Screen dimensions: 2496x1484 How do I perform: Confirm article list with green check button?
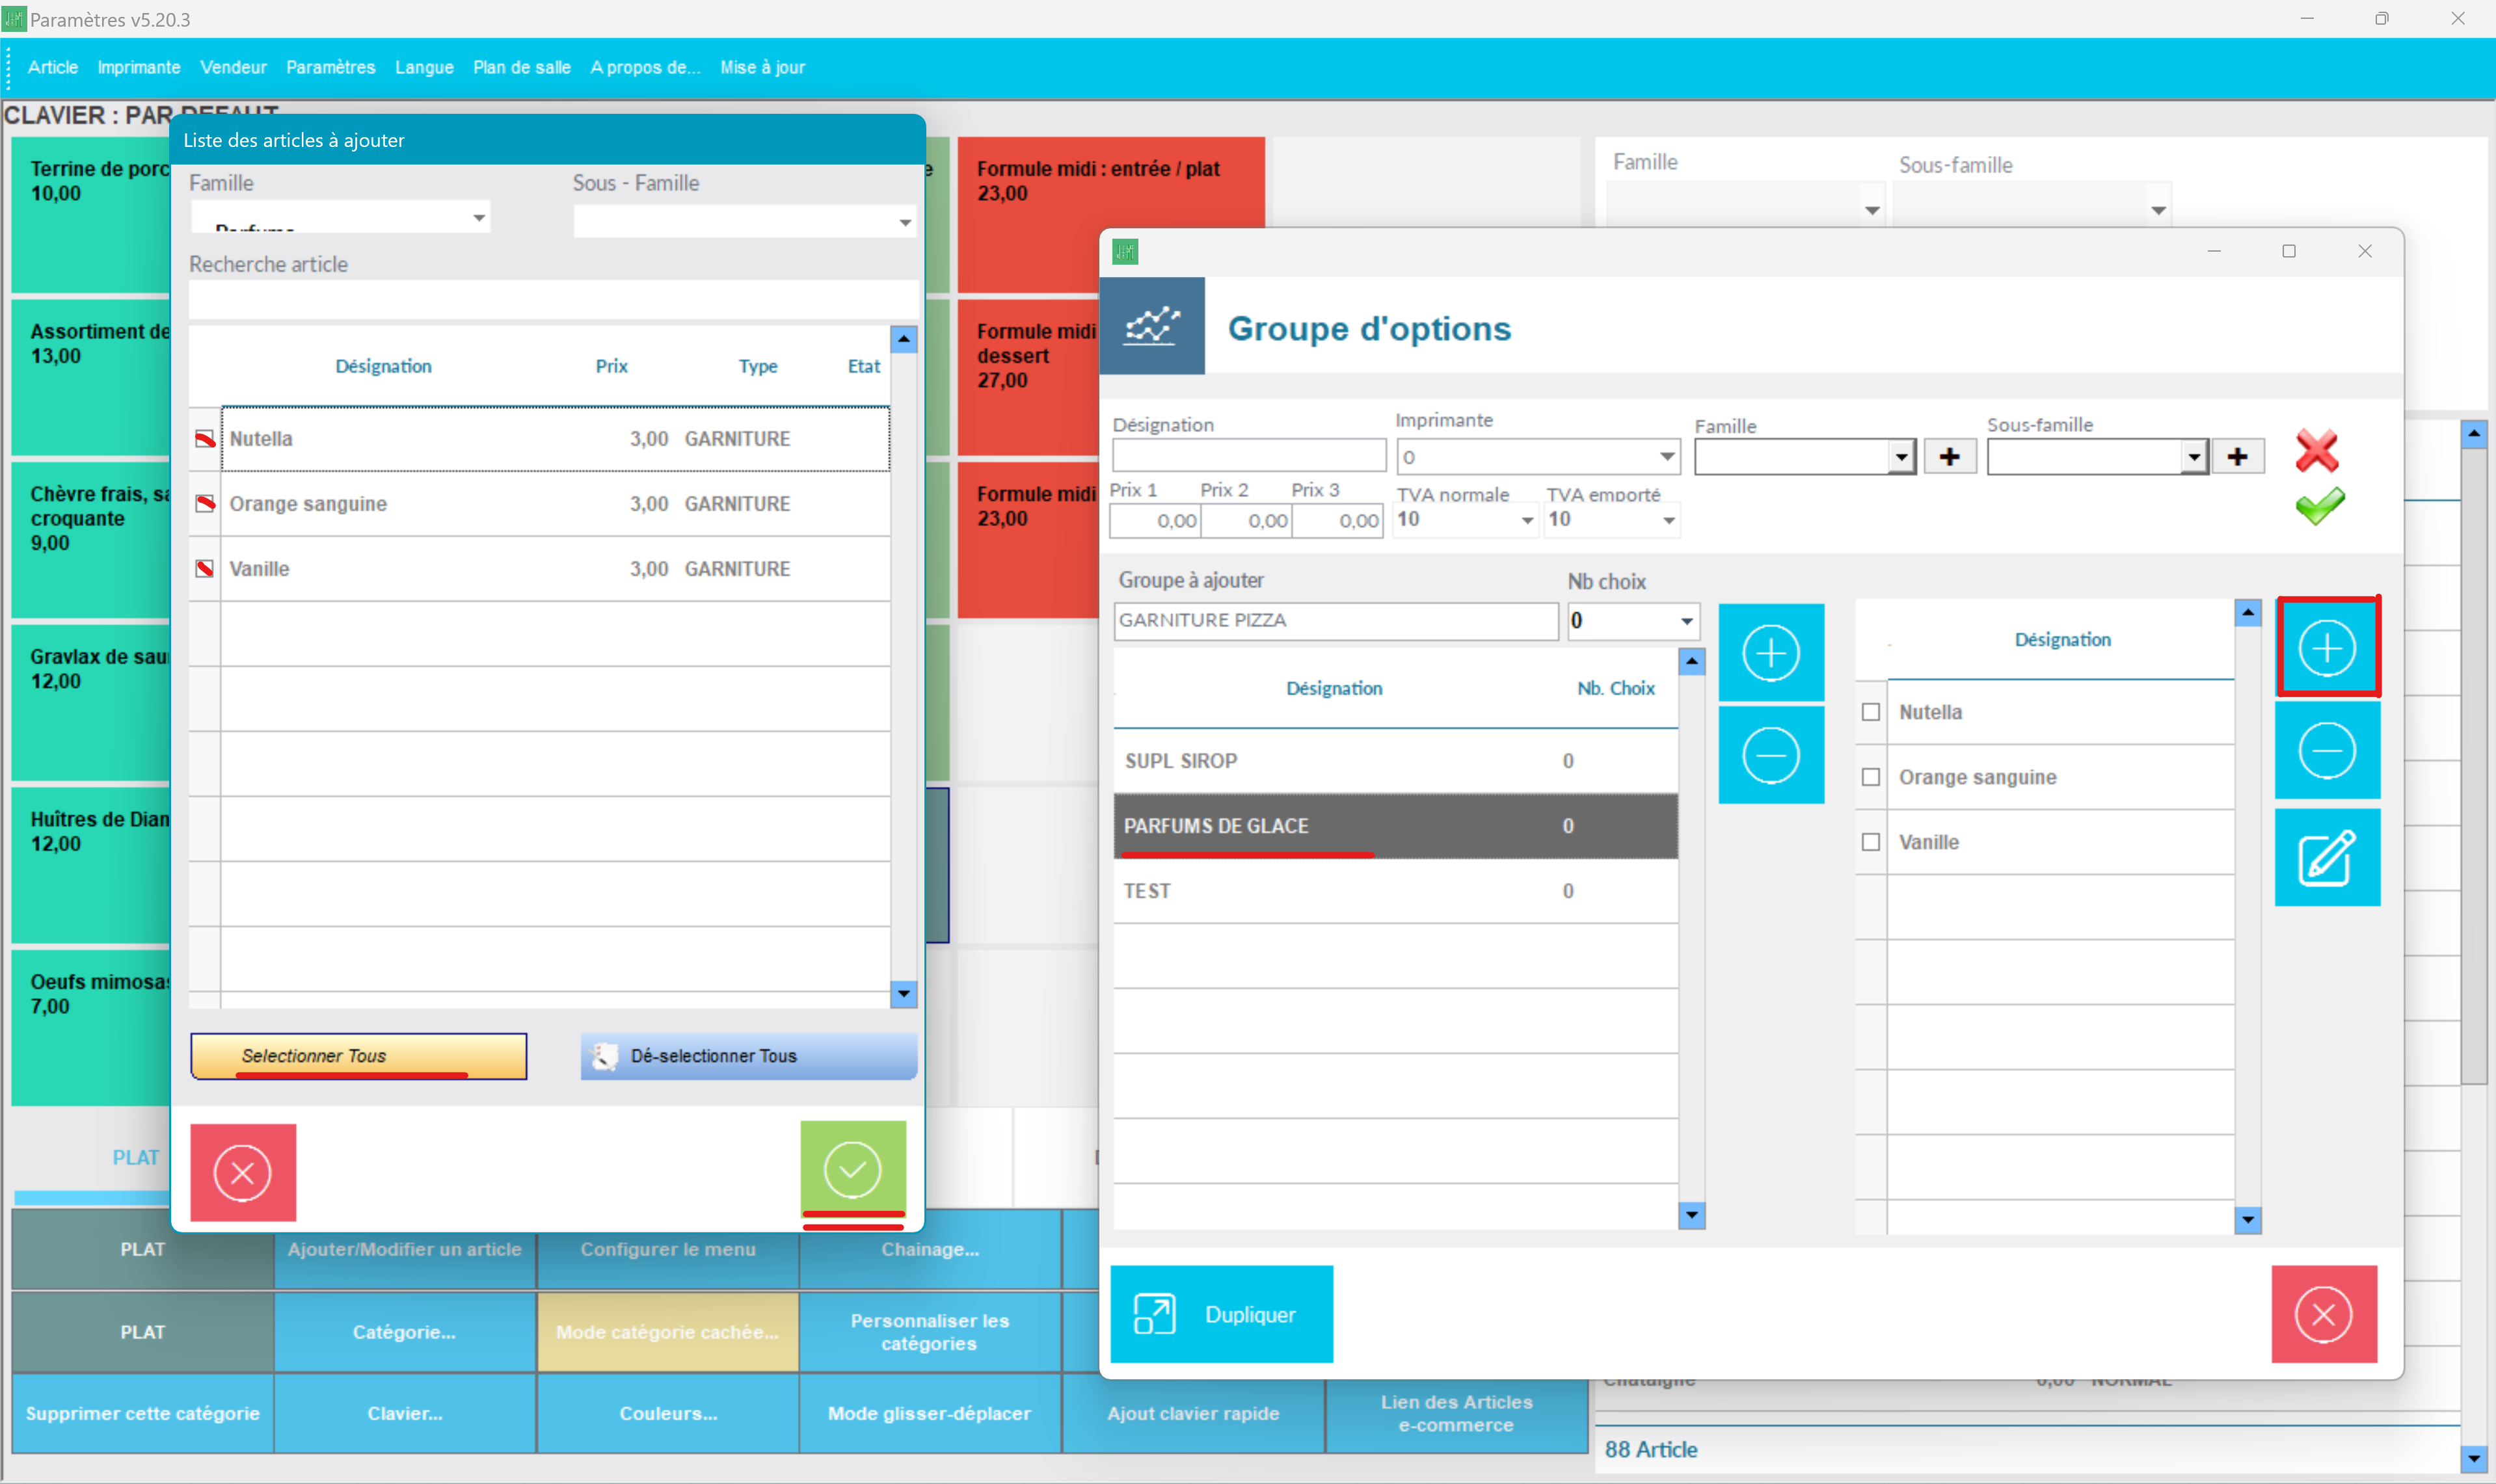tap(853, 1169)
